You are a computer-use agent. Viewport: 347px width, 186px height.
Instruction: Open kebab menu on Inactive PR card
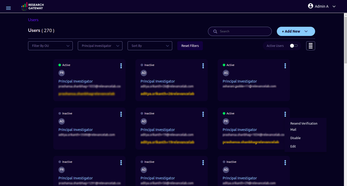[121, 163]
